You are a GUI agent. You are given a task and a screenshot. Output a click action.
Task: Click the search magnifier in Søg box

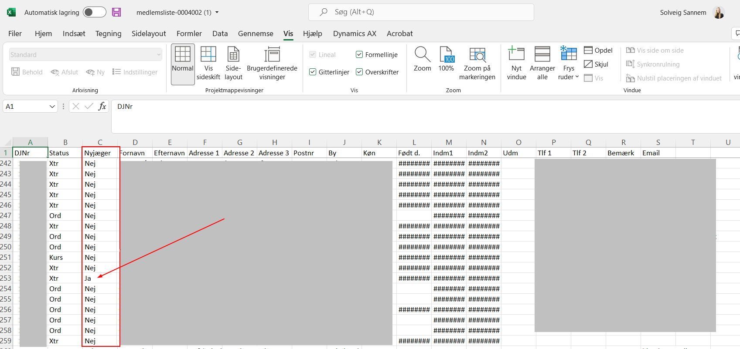point(324,12)
